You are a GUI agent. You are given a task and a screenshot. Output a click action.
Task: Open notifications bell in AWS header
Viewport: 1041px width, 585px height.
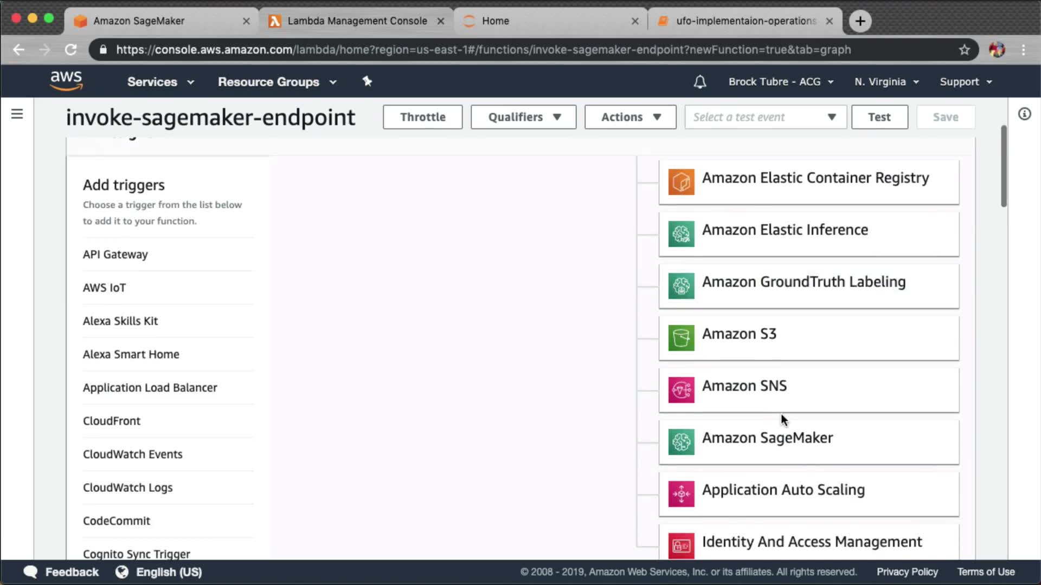[699, 82]
